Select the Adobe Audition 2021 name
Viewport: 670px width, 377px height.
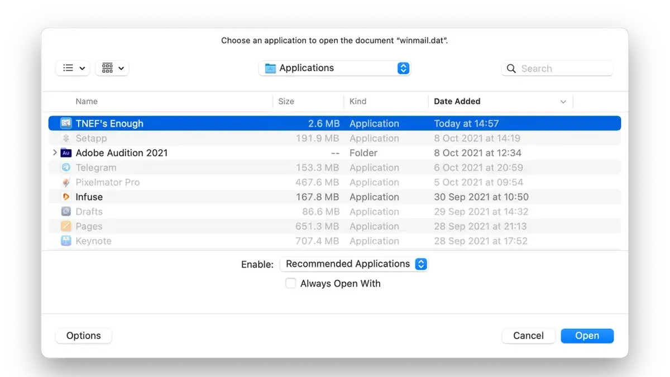pyautogui.click(x=122, y=152)
